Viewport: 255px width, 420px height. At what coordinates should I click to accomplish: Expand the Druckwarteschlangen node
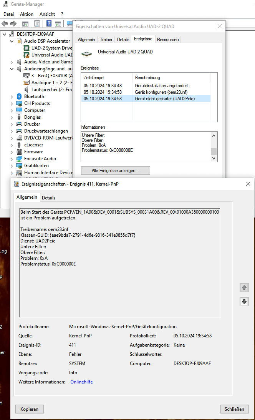[12, 131]
